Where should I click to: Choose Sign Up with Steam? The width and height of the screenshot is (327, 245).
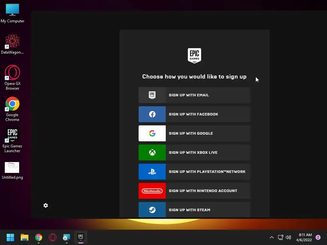point(194,210)
